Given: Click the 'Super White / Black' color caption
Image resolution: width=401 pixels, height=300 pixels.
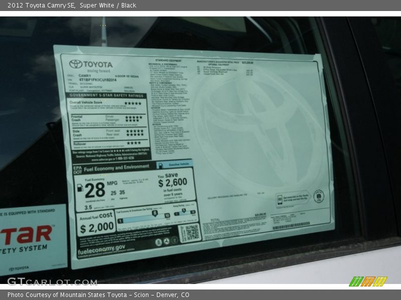Looking at the screenshot, I should tap(108, 5).
